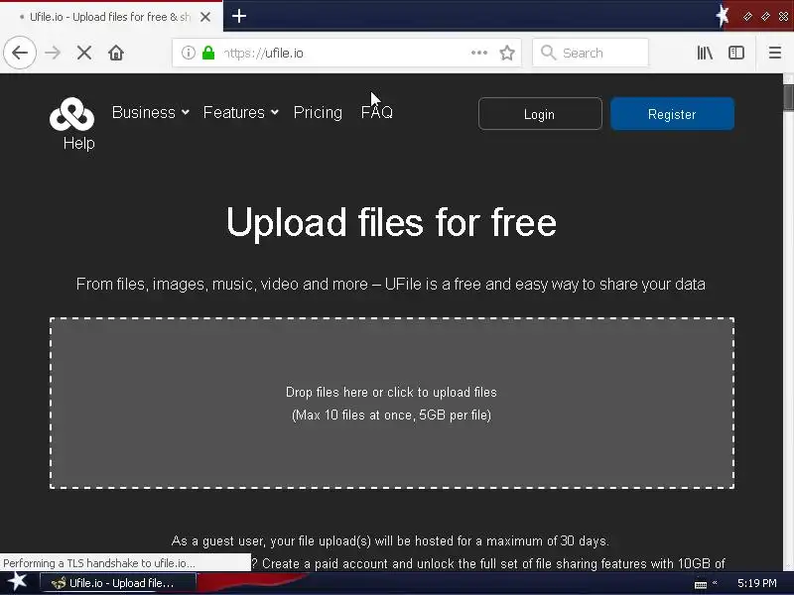Focus the ufile.io address bar
The image size is (794, 595).
(x=344, y=53)
